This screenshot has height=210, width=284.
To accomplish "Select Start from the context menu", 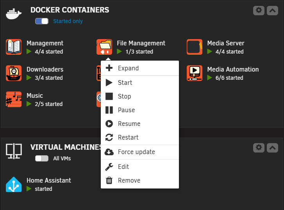I will (140, 83).
